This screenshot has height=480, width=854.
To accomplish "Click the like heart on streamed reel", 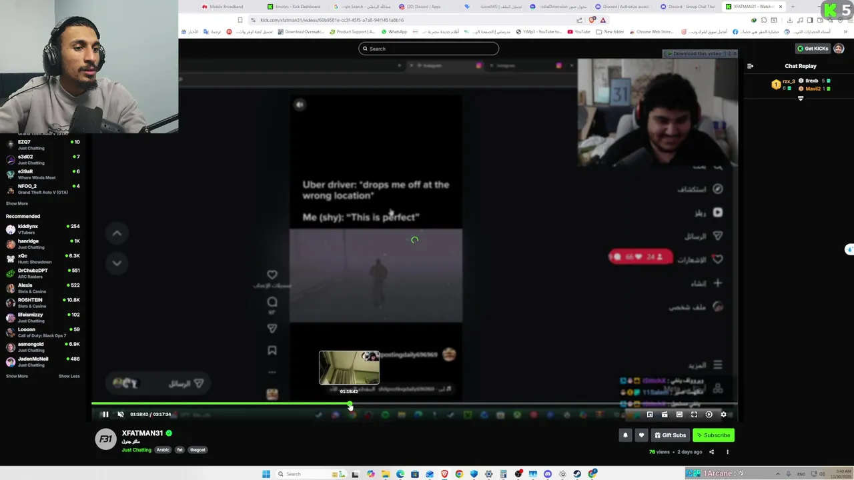I will [x=272, y=275].
